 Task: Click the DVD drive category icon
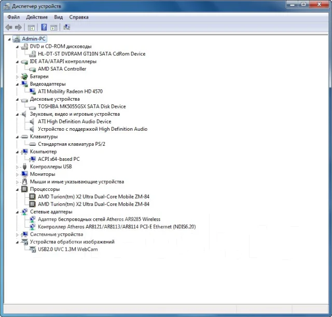tap(24, 46)
